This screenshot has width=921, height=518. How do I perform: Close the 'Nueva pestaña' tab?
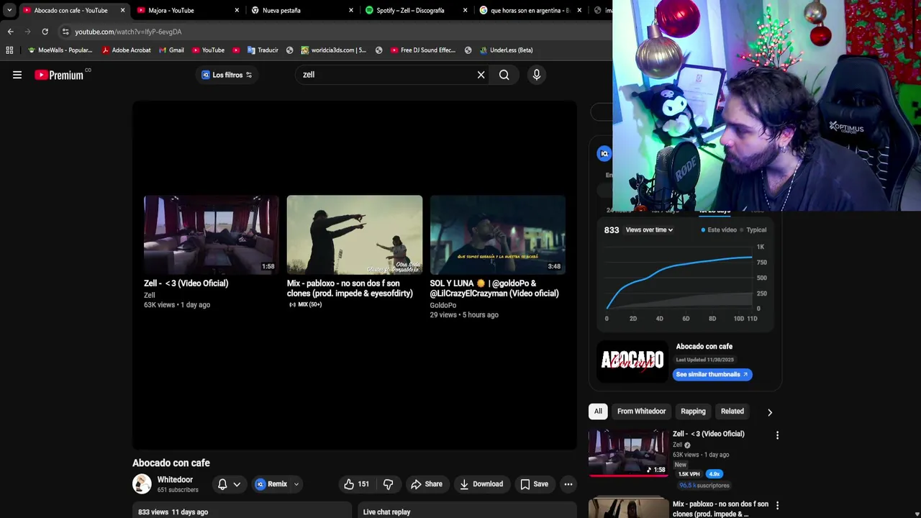tap(351, 10)
